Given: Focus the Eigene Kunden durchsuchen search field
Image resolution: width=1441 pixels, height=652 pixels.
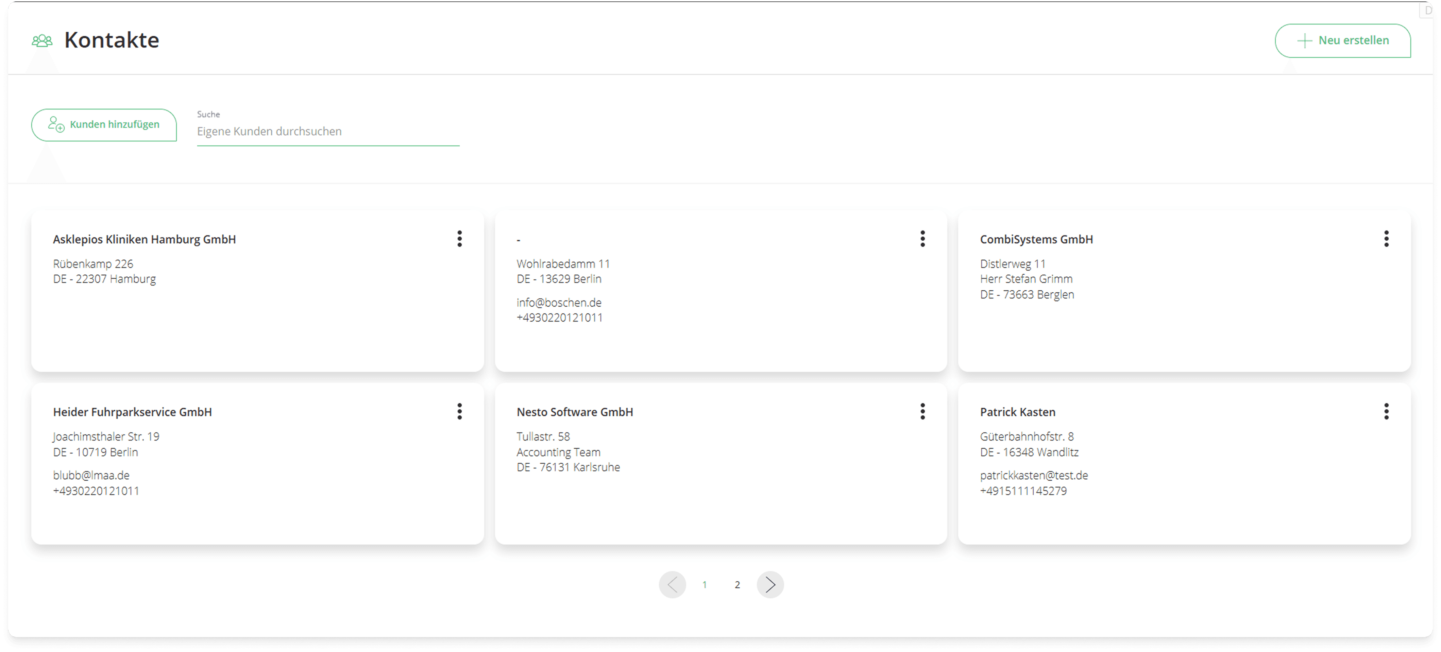Looking at the screenshot, I should [328, 132].
